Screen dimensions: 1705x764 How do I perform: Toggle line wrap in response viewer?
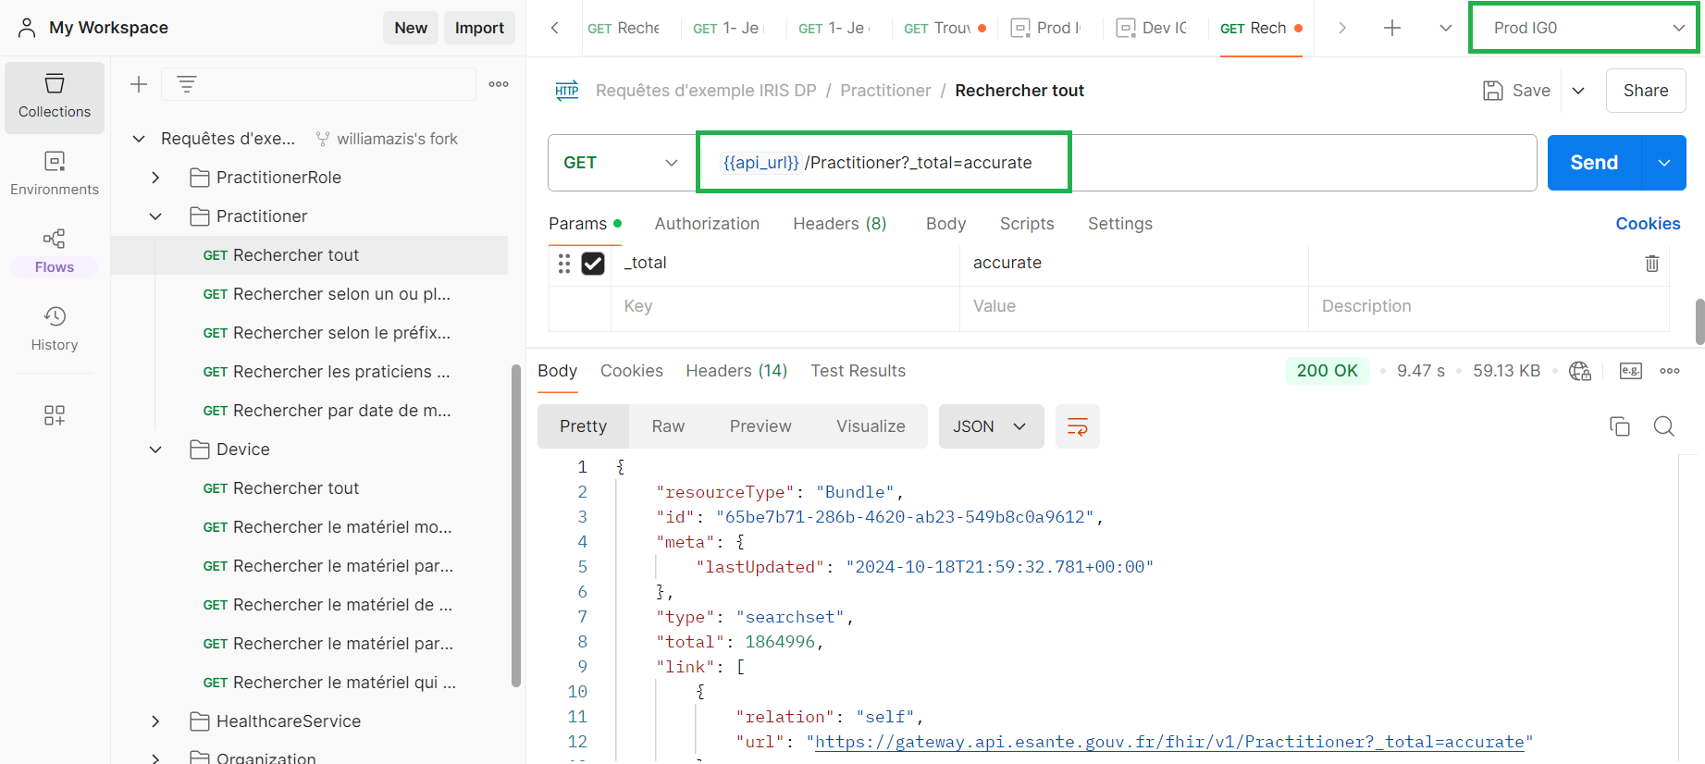(1077, 426)
